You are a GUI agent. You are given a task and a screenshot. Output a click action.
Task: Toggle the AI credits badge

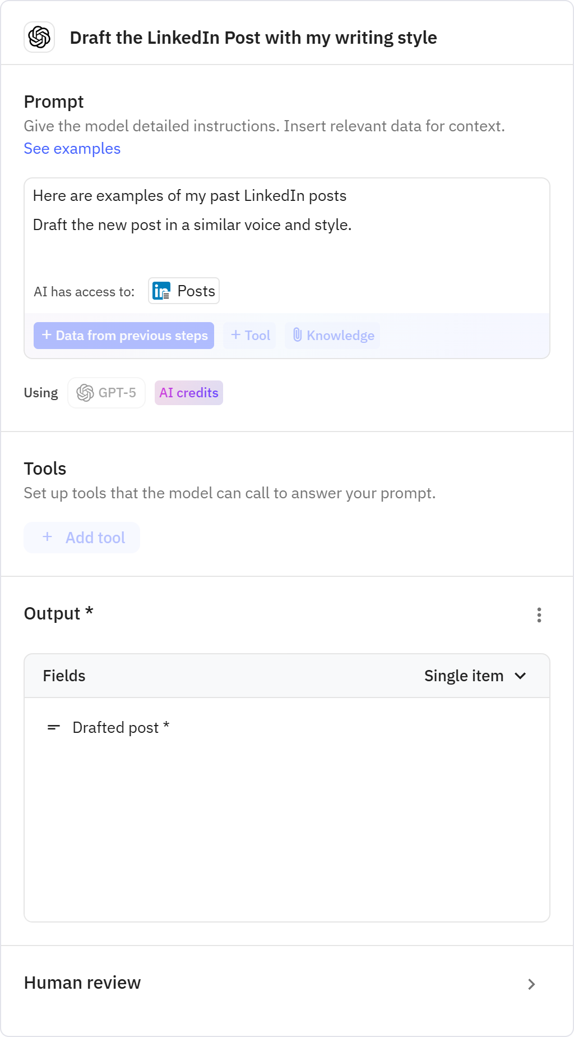[188, 392]
